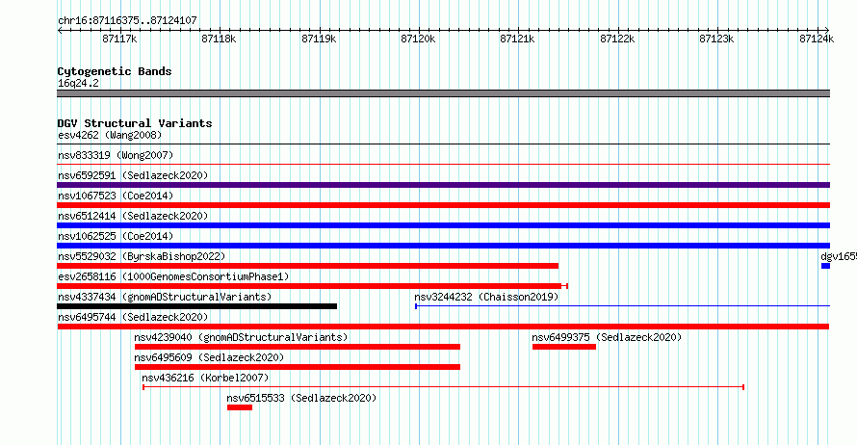
Task: Open the red nsv6495744 Sedlazeck2020 bar
Action: coord(443,327)
